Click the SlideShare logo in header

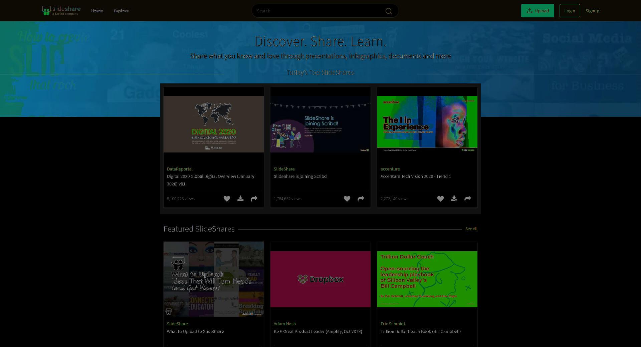[x=61, y=11]
